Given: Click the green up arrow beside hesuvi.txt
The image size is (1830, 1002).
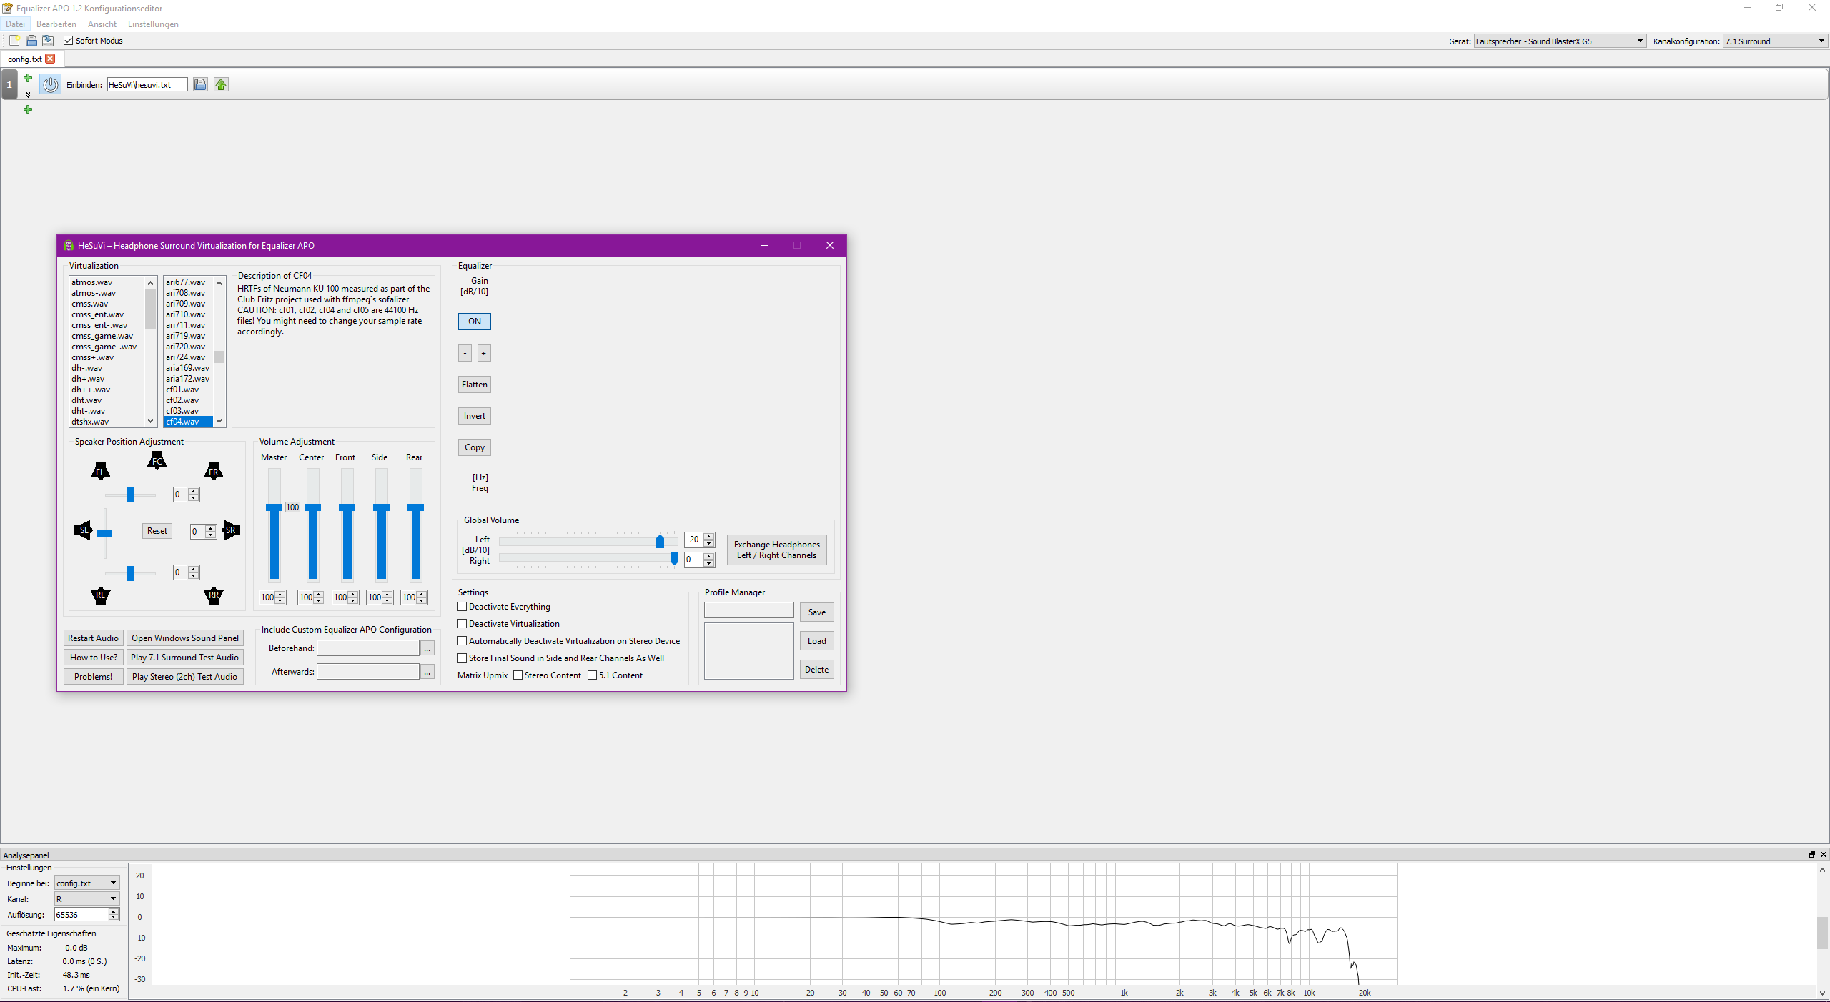Looking at the screenshot, I should [221, 84].
